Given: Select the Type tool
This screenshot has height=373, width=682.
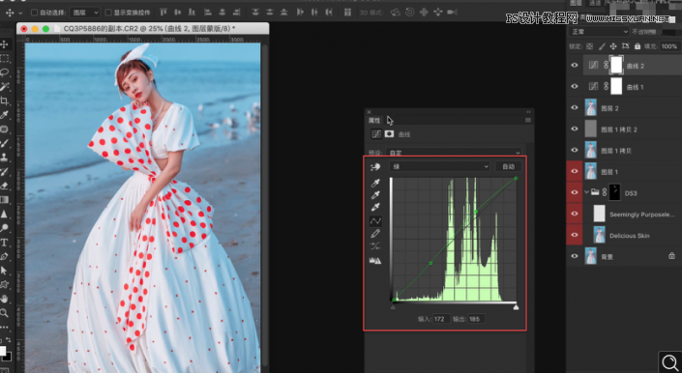Looking at the screenshot, I should click(4, 243).
